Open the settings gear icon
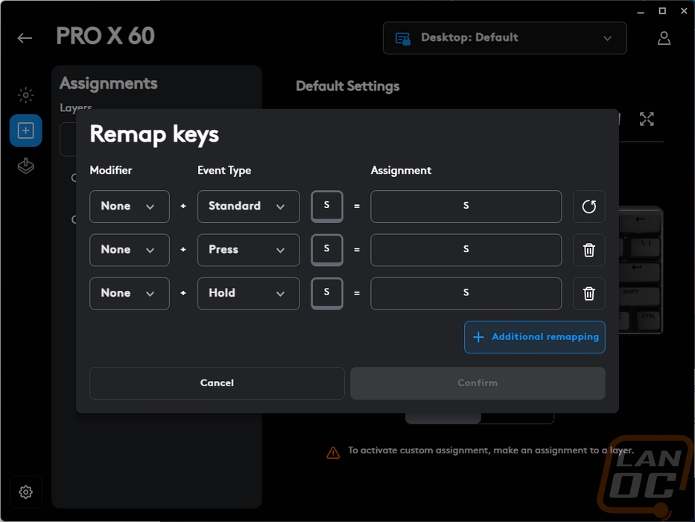This screenshot has height=522, width=695. coord(26,492)
